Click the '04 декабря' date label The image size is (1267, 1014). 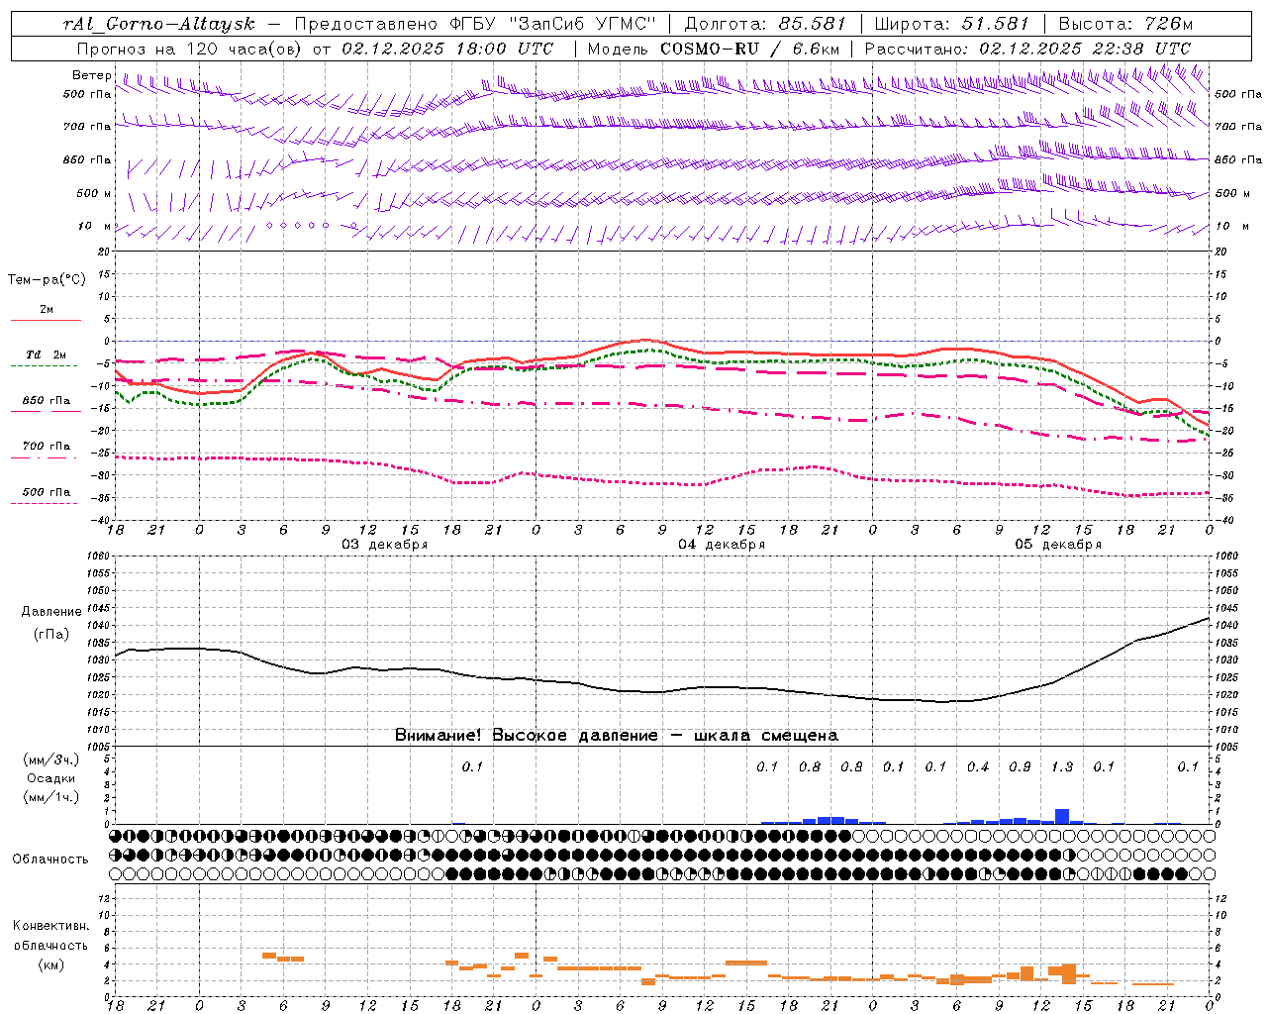click(721, 545)
